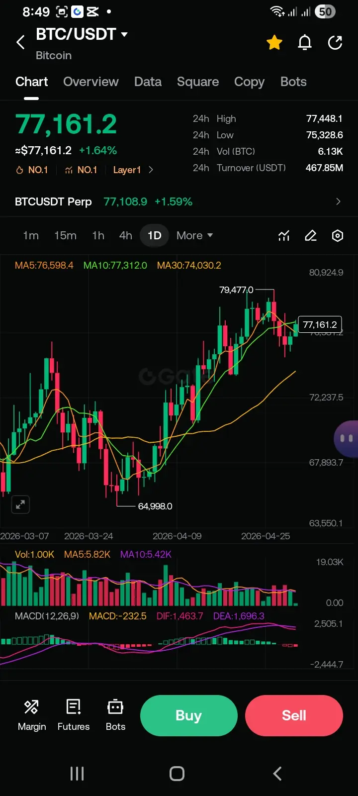The width and height of the screenshot is (358, 796).
Task: Switch to the Square tab
Action: (x=198, y=82)
